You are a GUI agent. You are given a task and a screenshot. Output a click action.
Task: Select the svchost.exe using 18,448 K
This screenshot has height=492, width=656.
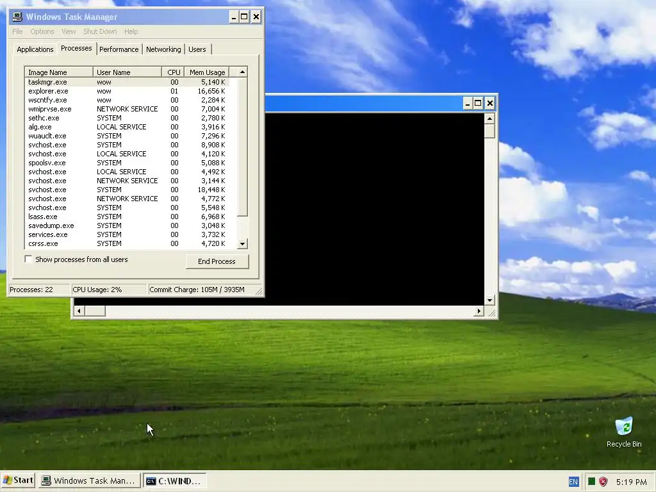pos(127,190)
